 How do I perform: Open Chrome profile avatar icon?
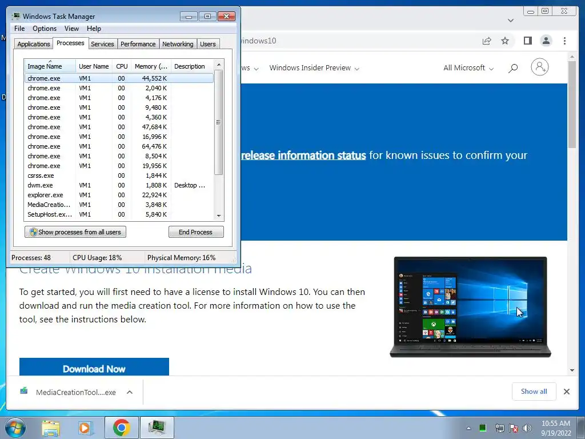click(546, 41)
